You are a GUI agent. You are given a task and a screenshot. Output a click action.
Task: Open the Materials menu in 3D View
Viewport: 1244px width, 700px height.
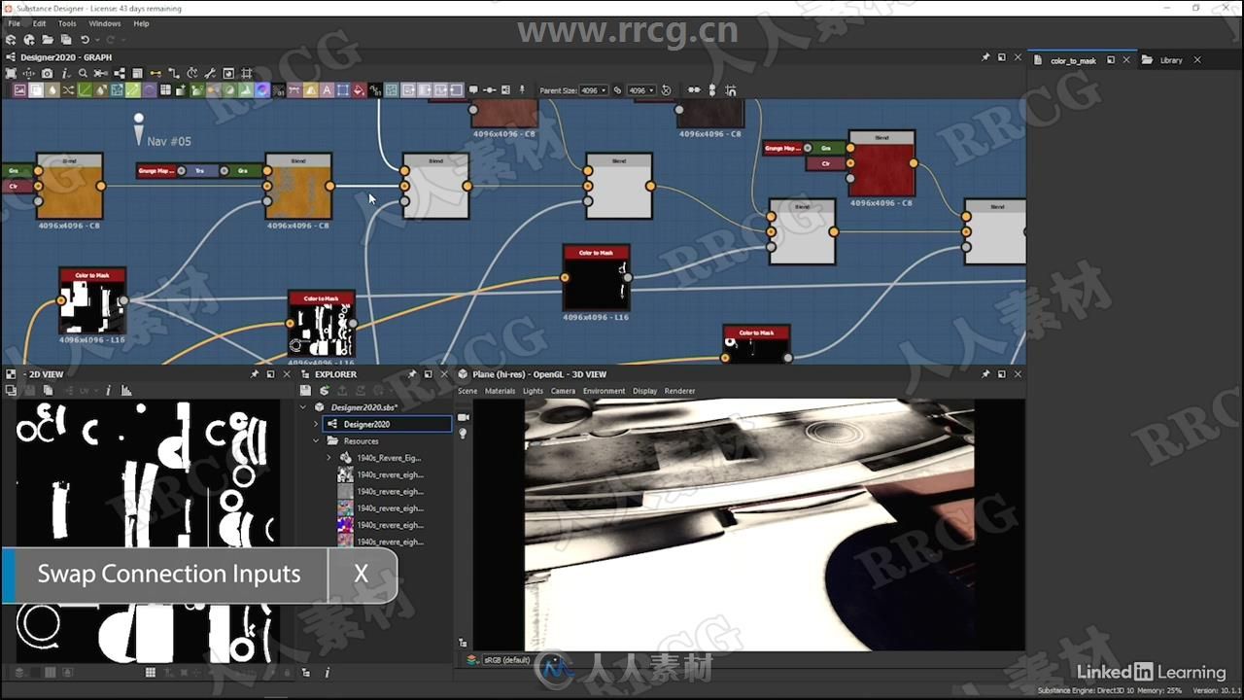[501, 391]
